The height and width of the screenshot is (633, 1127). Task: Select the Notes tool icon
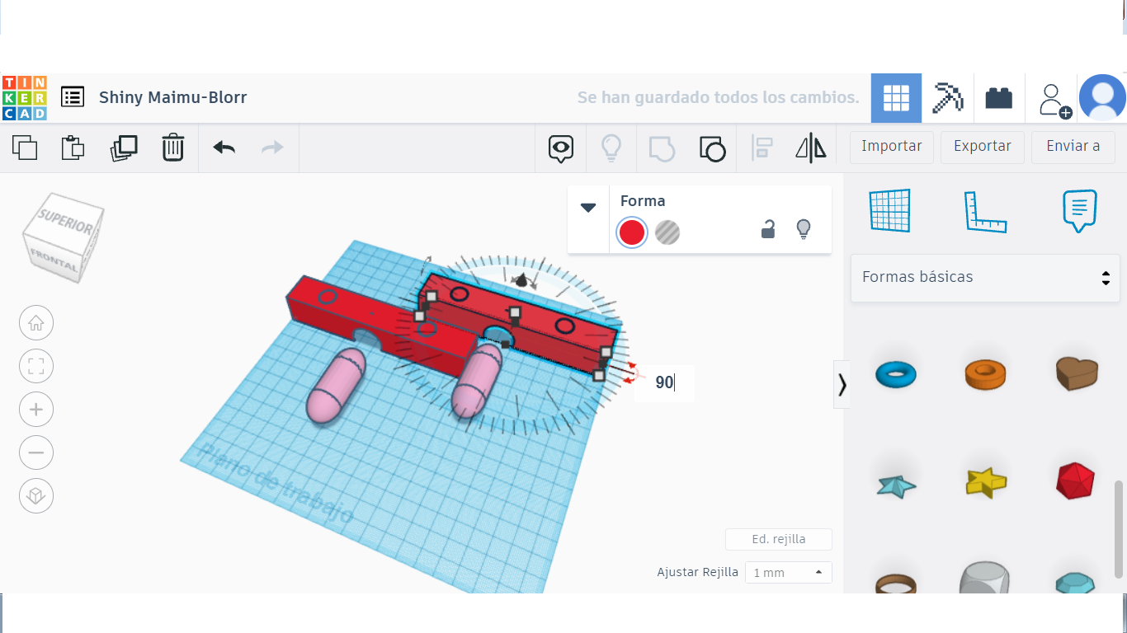(x=1080, y=211)
